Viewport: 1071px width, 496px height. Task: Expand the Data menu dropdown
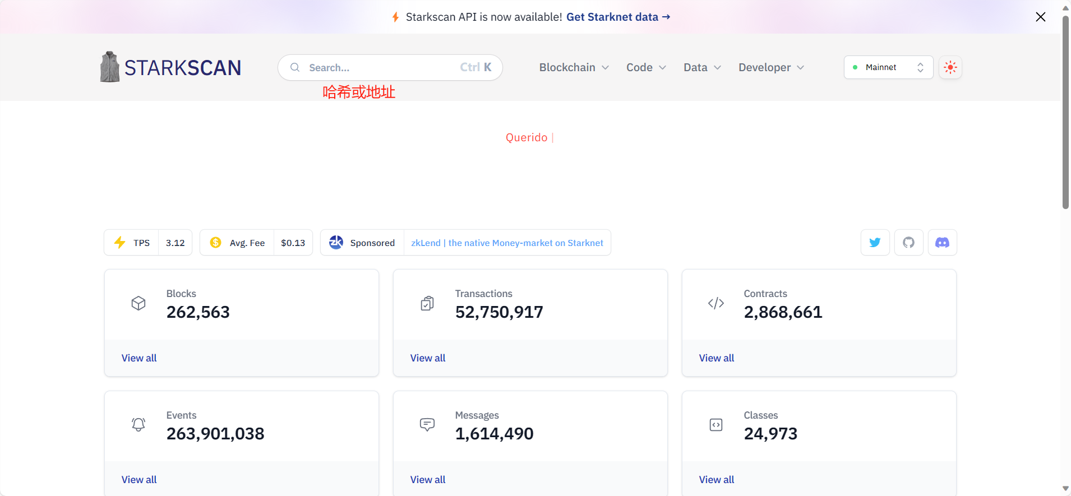click(702, 67)
